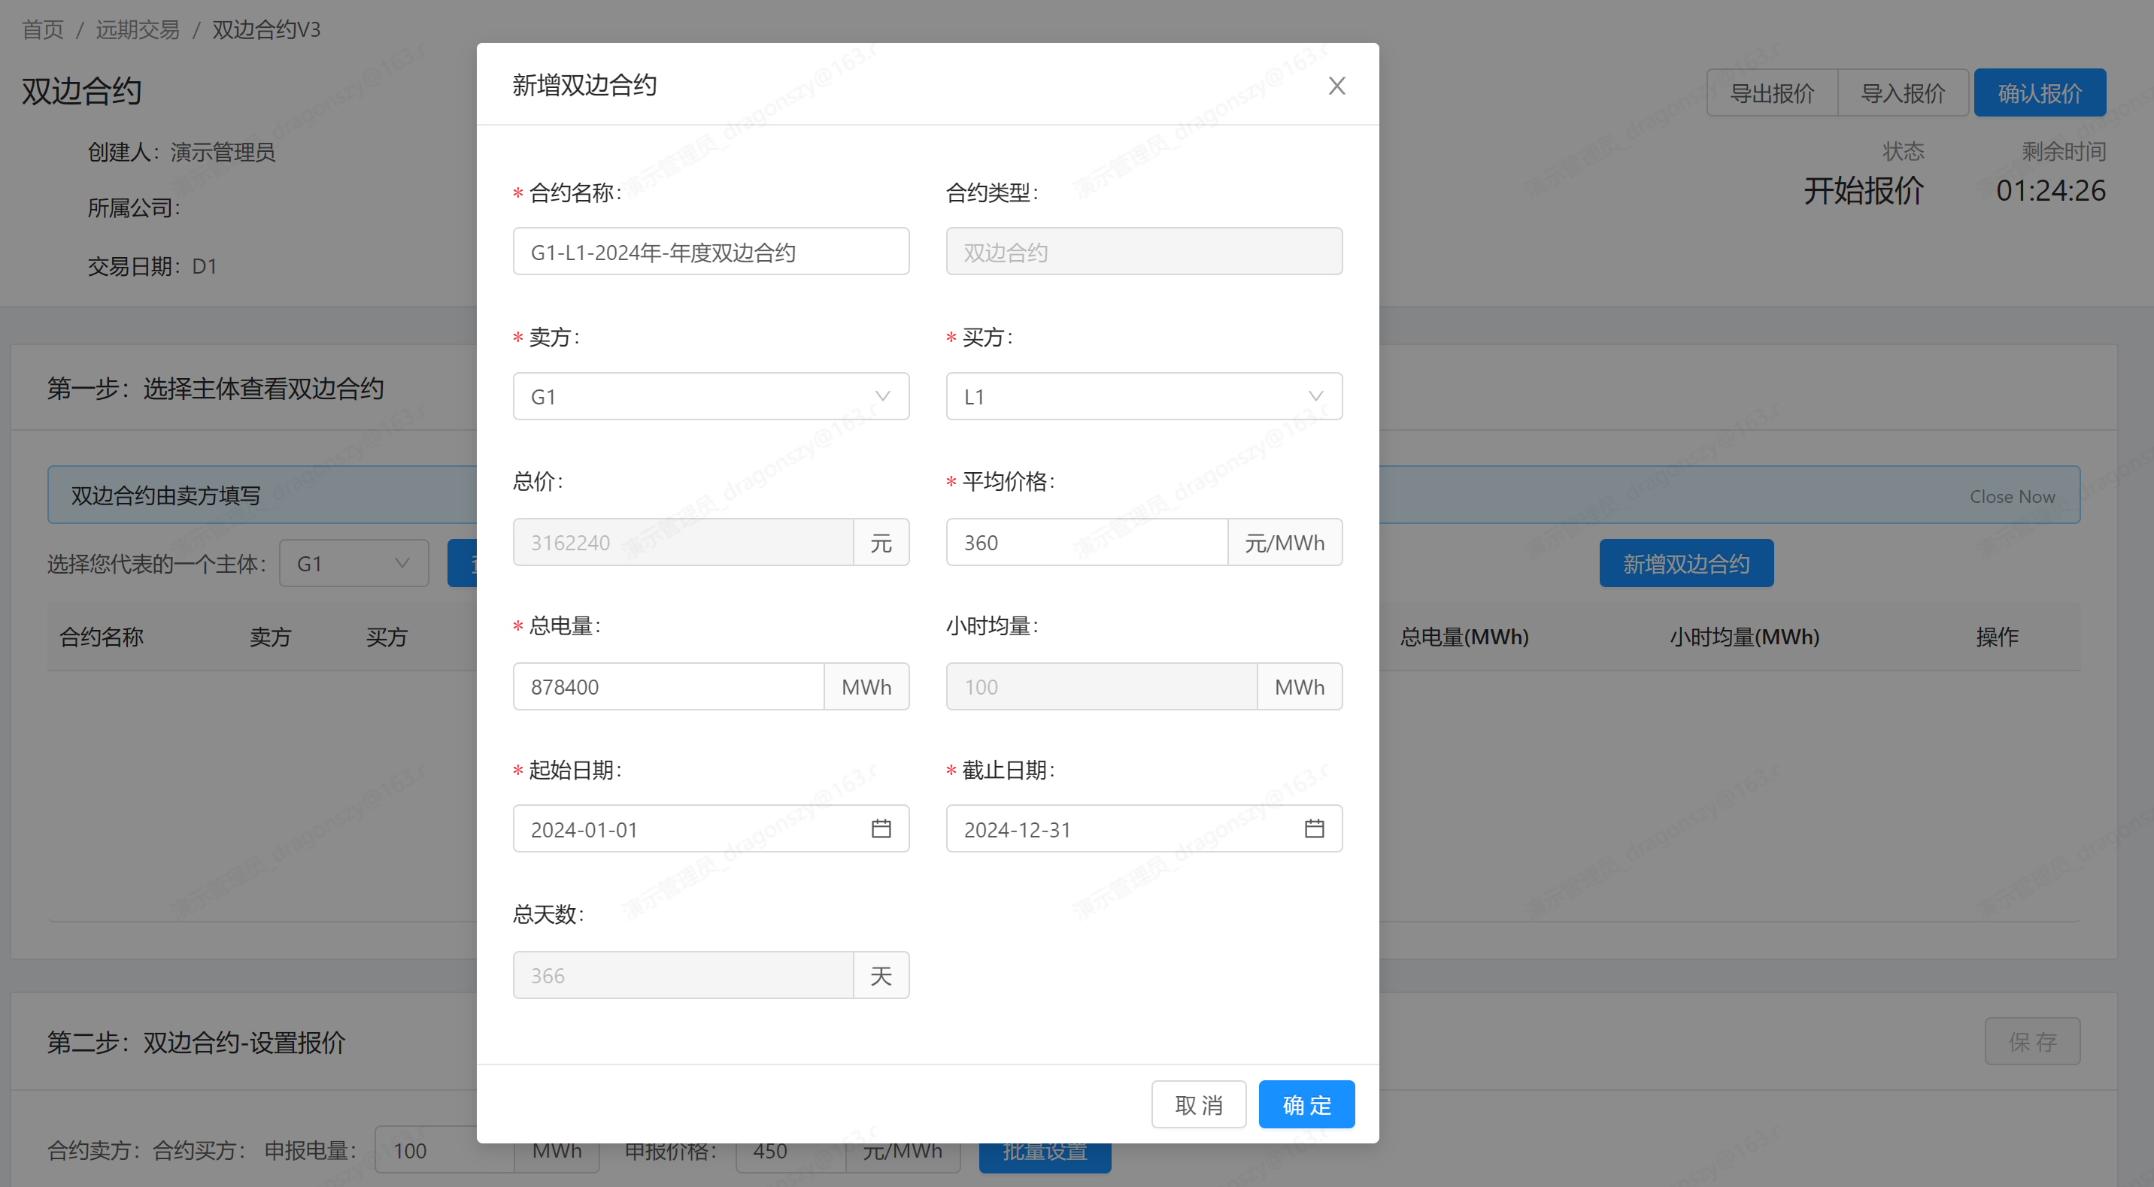Go to 远期交易 in breadcrumb
This screenshot has height=1187, width=2154.
(x=137, y=29)
